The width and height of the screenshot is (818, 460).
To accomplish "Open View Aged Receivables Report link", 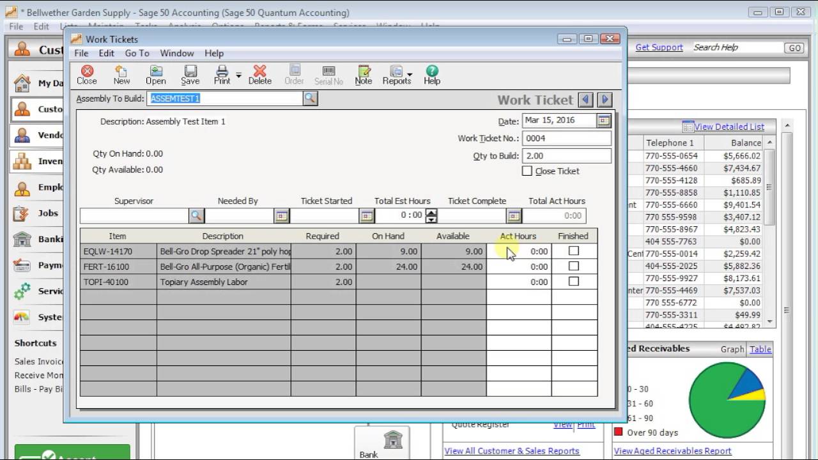I will point(672,450).
